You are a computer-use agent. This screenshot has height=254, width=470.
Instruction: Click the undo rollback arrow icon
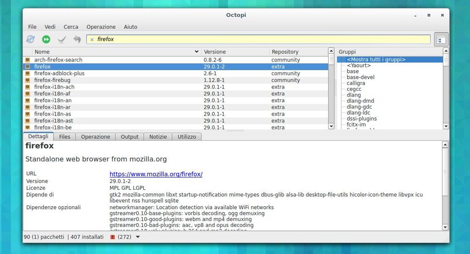[77, 39]
